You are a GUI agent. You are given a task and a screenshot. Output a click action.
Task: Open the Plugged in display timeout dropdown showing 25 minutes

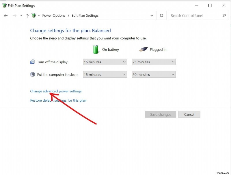153,62
